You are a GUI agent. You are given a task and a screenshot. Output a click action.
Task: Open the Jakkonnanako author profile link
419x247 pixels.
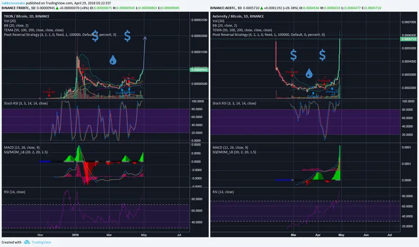(13, 3)
